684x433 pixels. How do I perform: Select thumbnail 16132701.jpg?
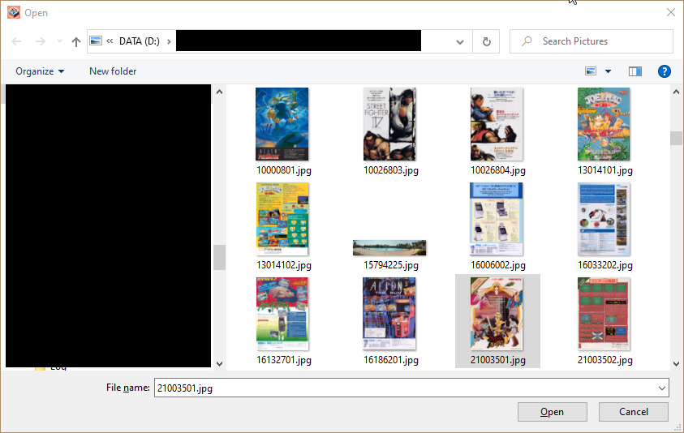282,314
